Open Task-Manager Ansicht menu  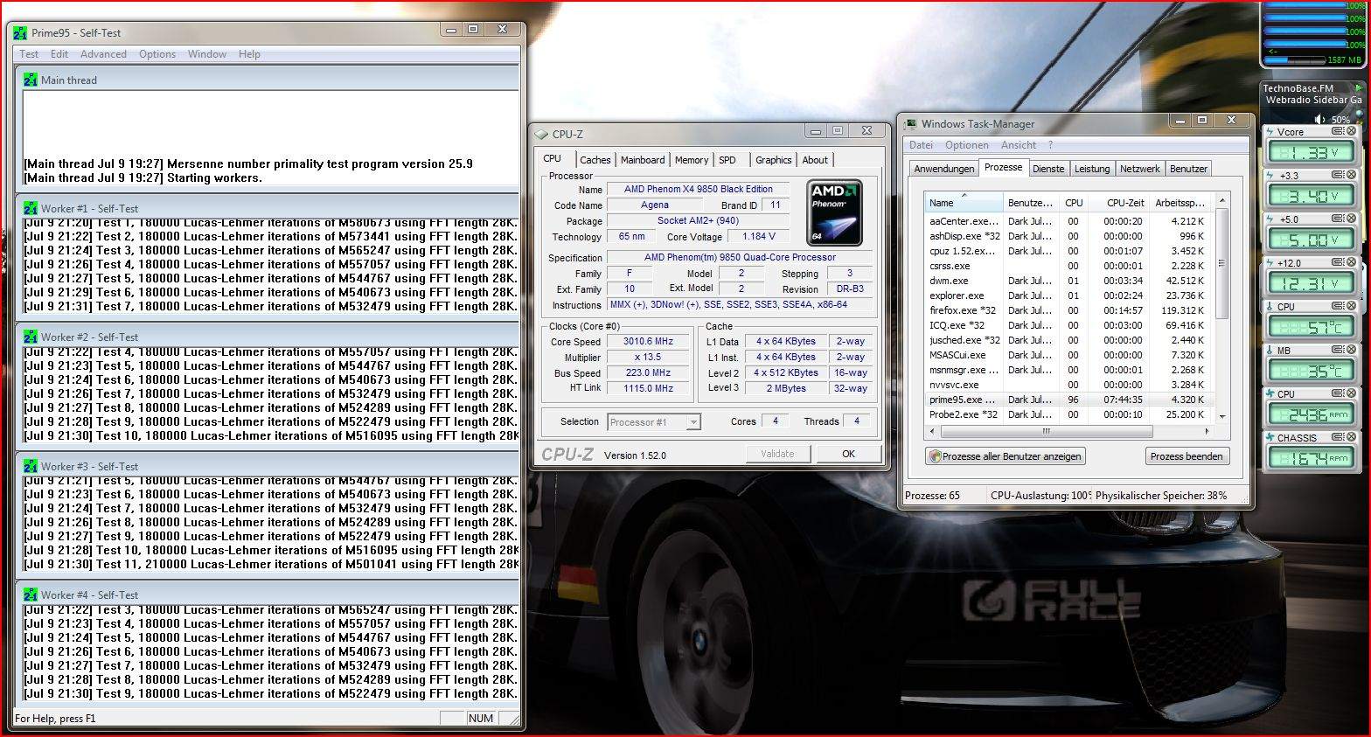pyautogui.click(x=1019, y=145)
